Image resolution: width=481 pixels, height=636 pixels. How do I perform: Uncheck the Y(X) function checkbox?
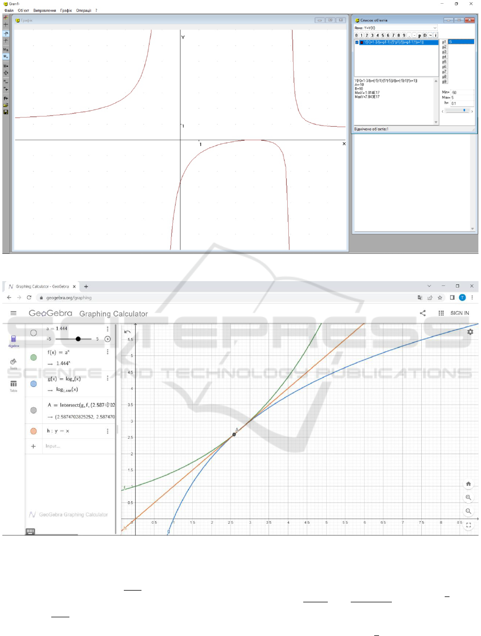[x=357, y=42]
